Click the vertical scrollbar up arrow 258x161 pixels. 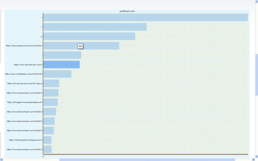[256, 2]
